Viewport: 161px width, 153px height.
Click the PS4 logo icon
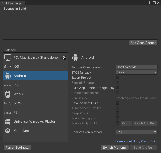[x=8, y=113]
